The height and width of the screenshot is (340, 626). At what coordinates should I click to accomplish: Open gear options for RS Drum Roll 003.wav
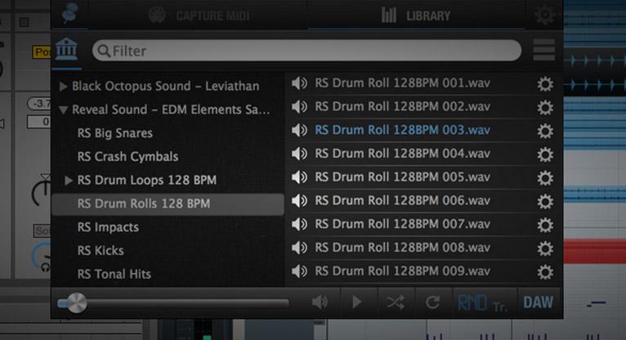tap(545, 131)
